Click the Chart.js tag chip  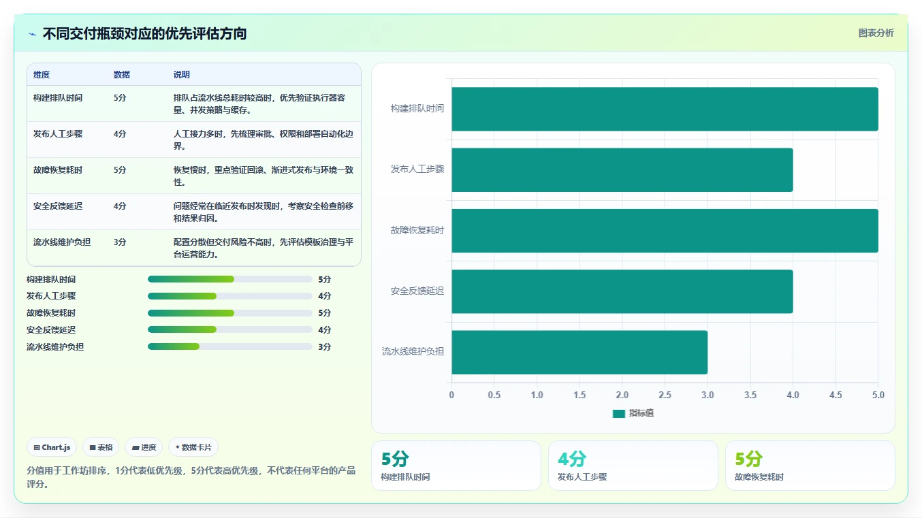pyautogui.click(x=52, y=447)
